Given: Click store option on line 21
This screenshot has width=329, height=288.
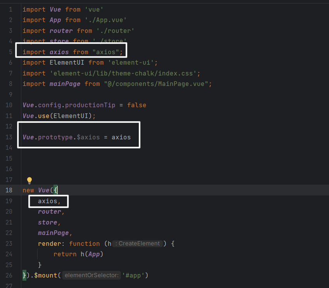Looking at the screenshot, I should [48, 223].
